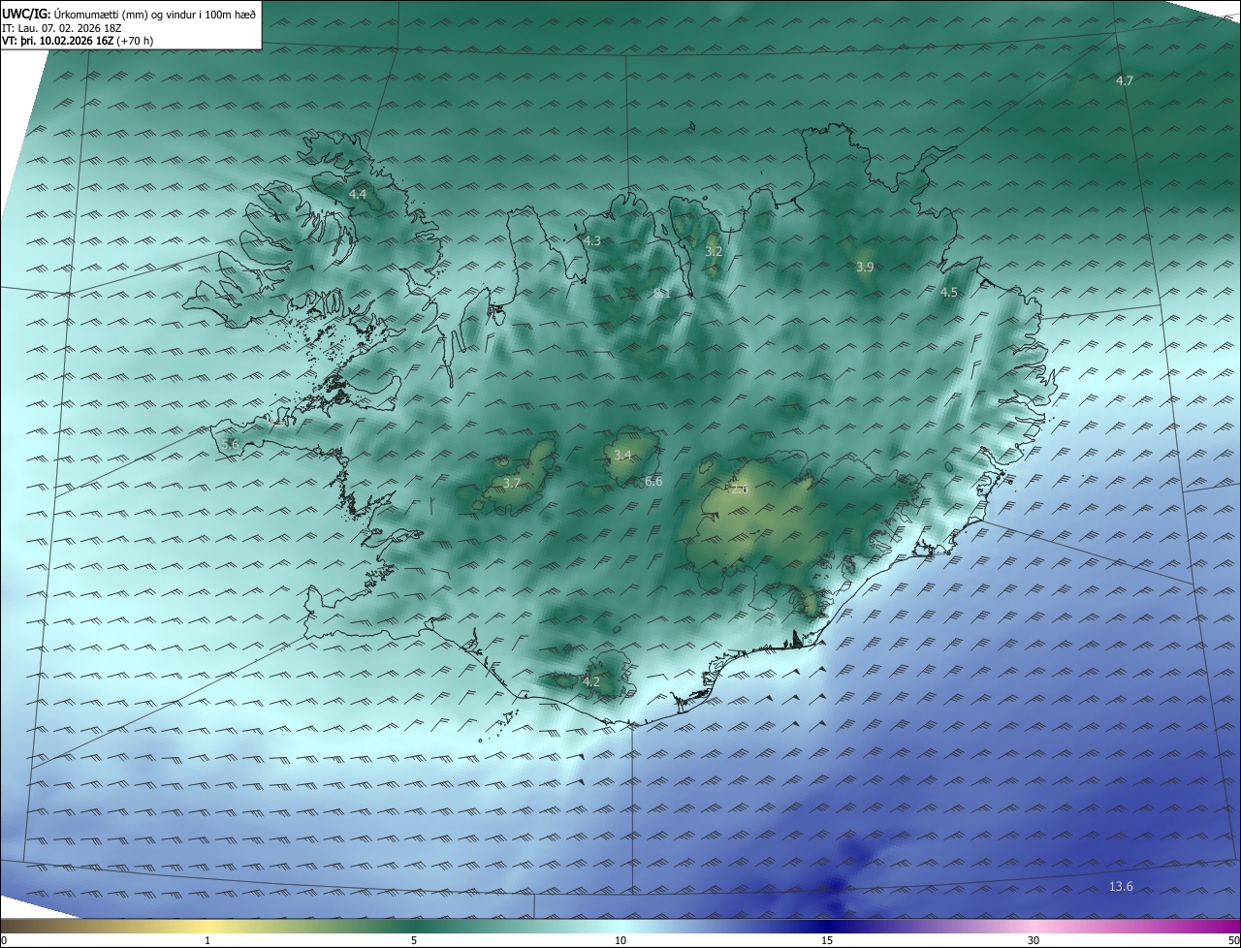Click the 8.1 value in the northern highlands
The width and height of the screenshot is (1241, 948).
pos(662,292)
